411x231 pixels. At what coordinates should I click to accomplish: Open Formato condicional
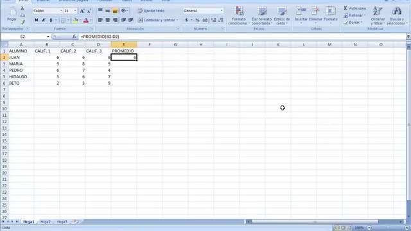239,15
